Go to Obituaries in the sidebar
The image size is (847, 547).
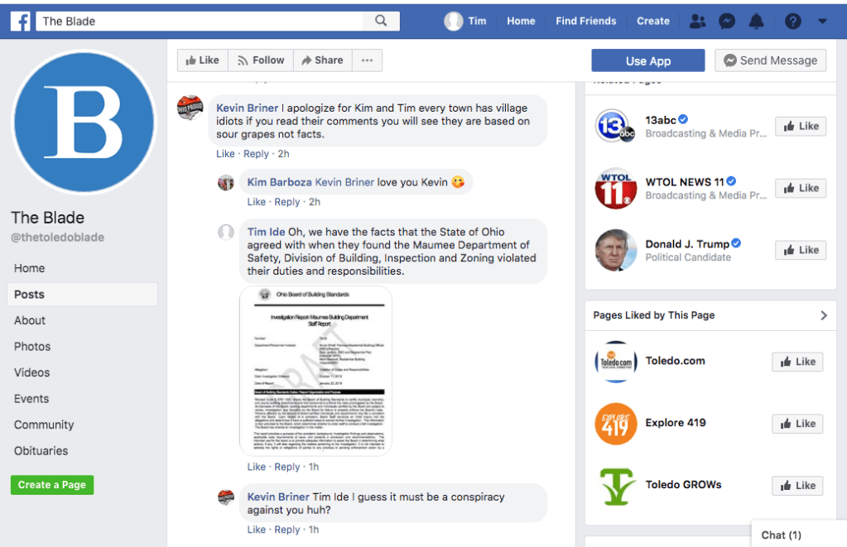point(41,451)
